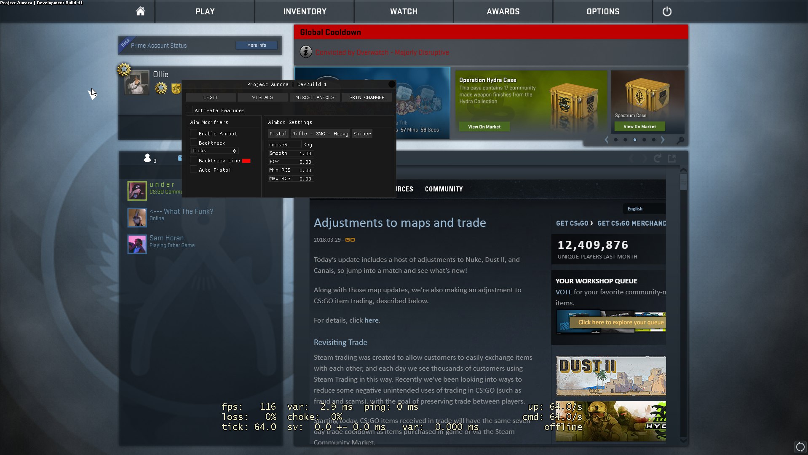This screenshot has width=808, height=455.
Task: Click the mouse5 key input field
Action: pos(285,145)
